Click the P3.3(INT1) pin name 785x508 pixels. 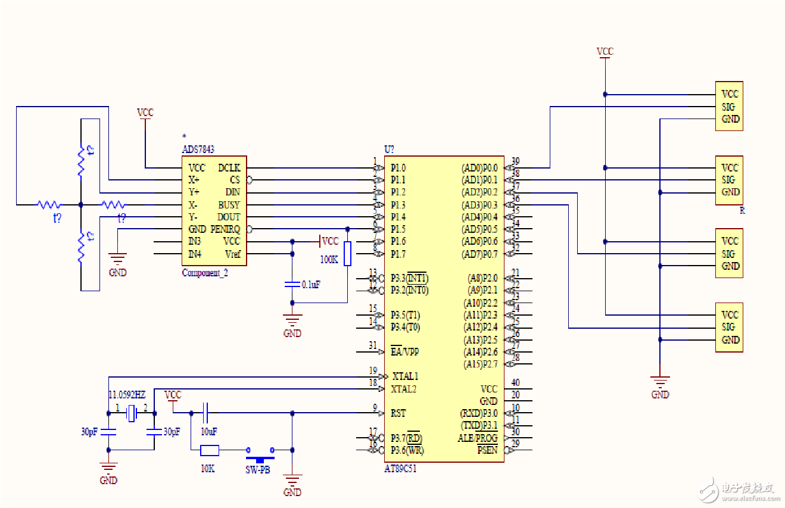410,278
